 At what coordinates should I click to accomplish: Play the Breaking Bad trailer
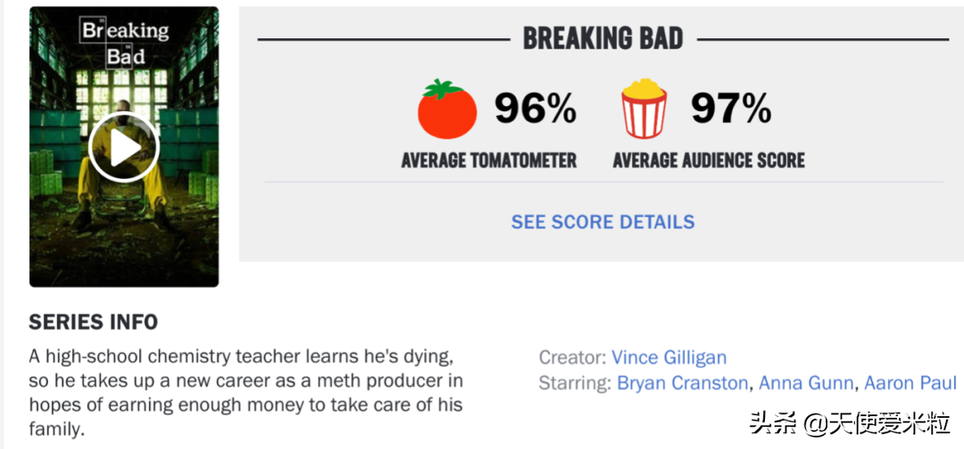point(123,147)
